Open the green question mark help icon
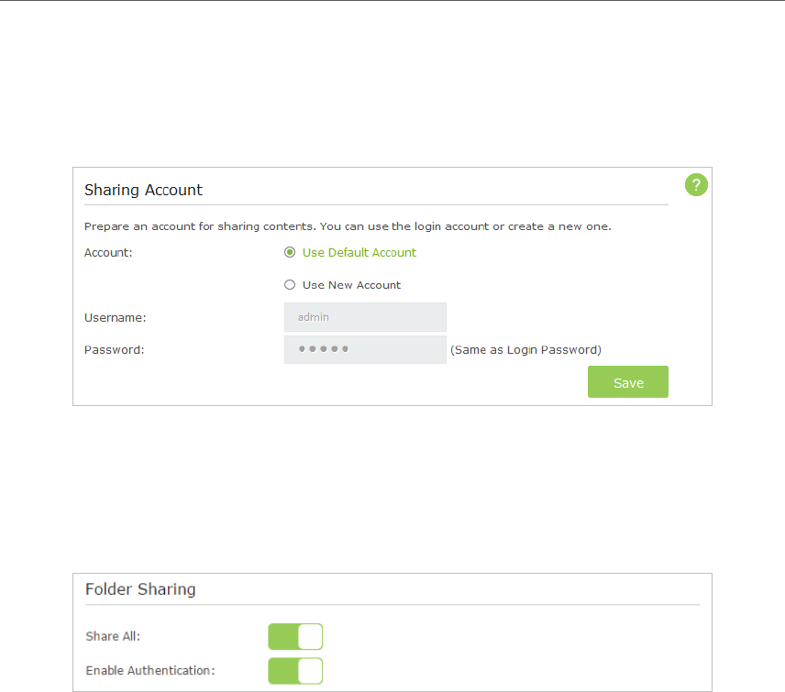Image resolution: width=785 pixels, height=692 pixels. tap(696, 186)
